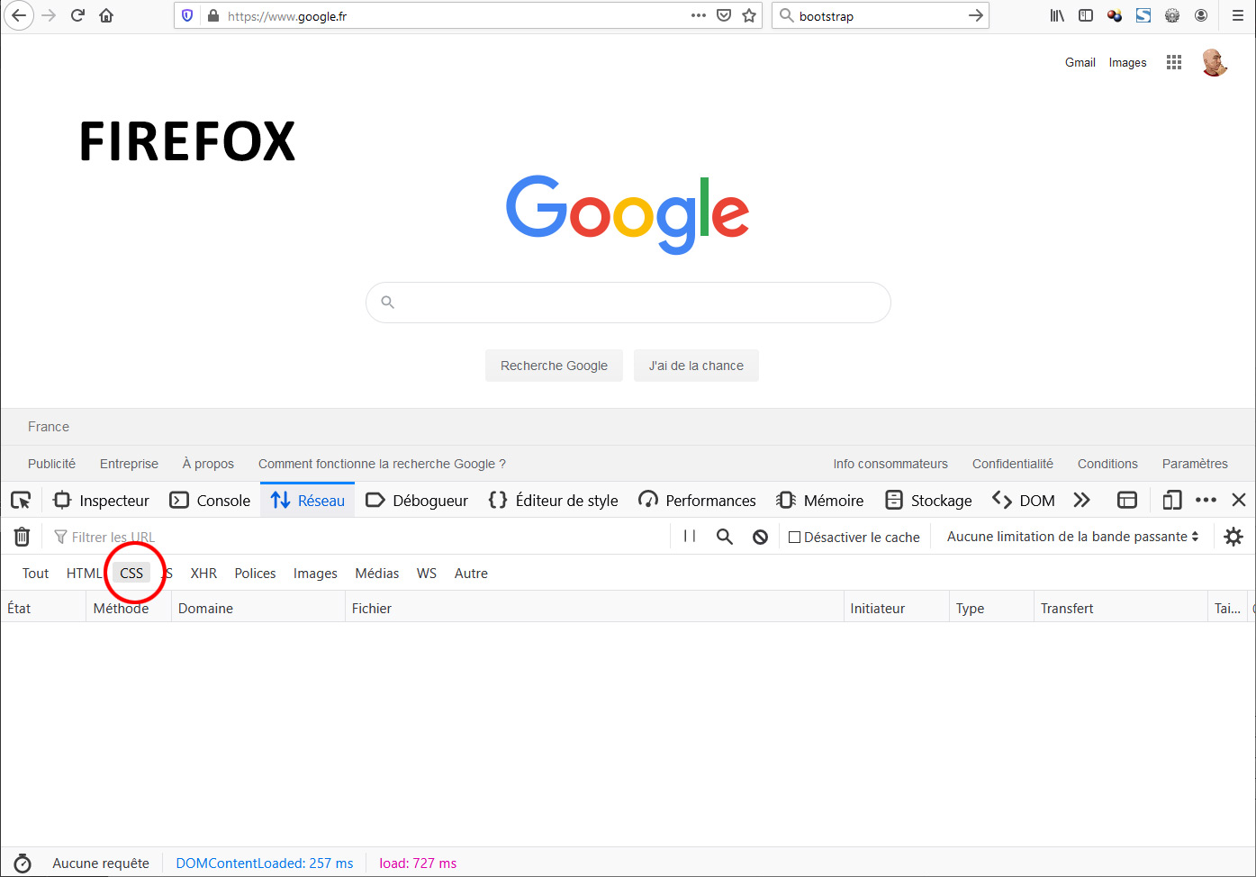The height and width of the screenshot is (877, 1256).
Task: Sort by Domaine column header
Action: pos(258,608)
